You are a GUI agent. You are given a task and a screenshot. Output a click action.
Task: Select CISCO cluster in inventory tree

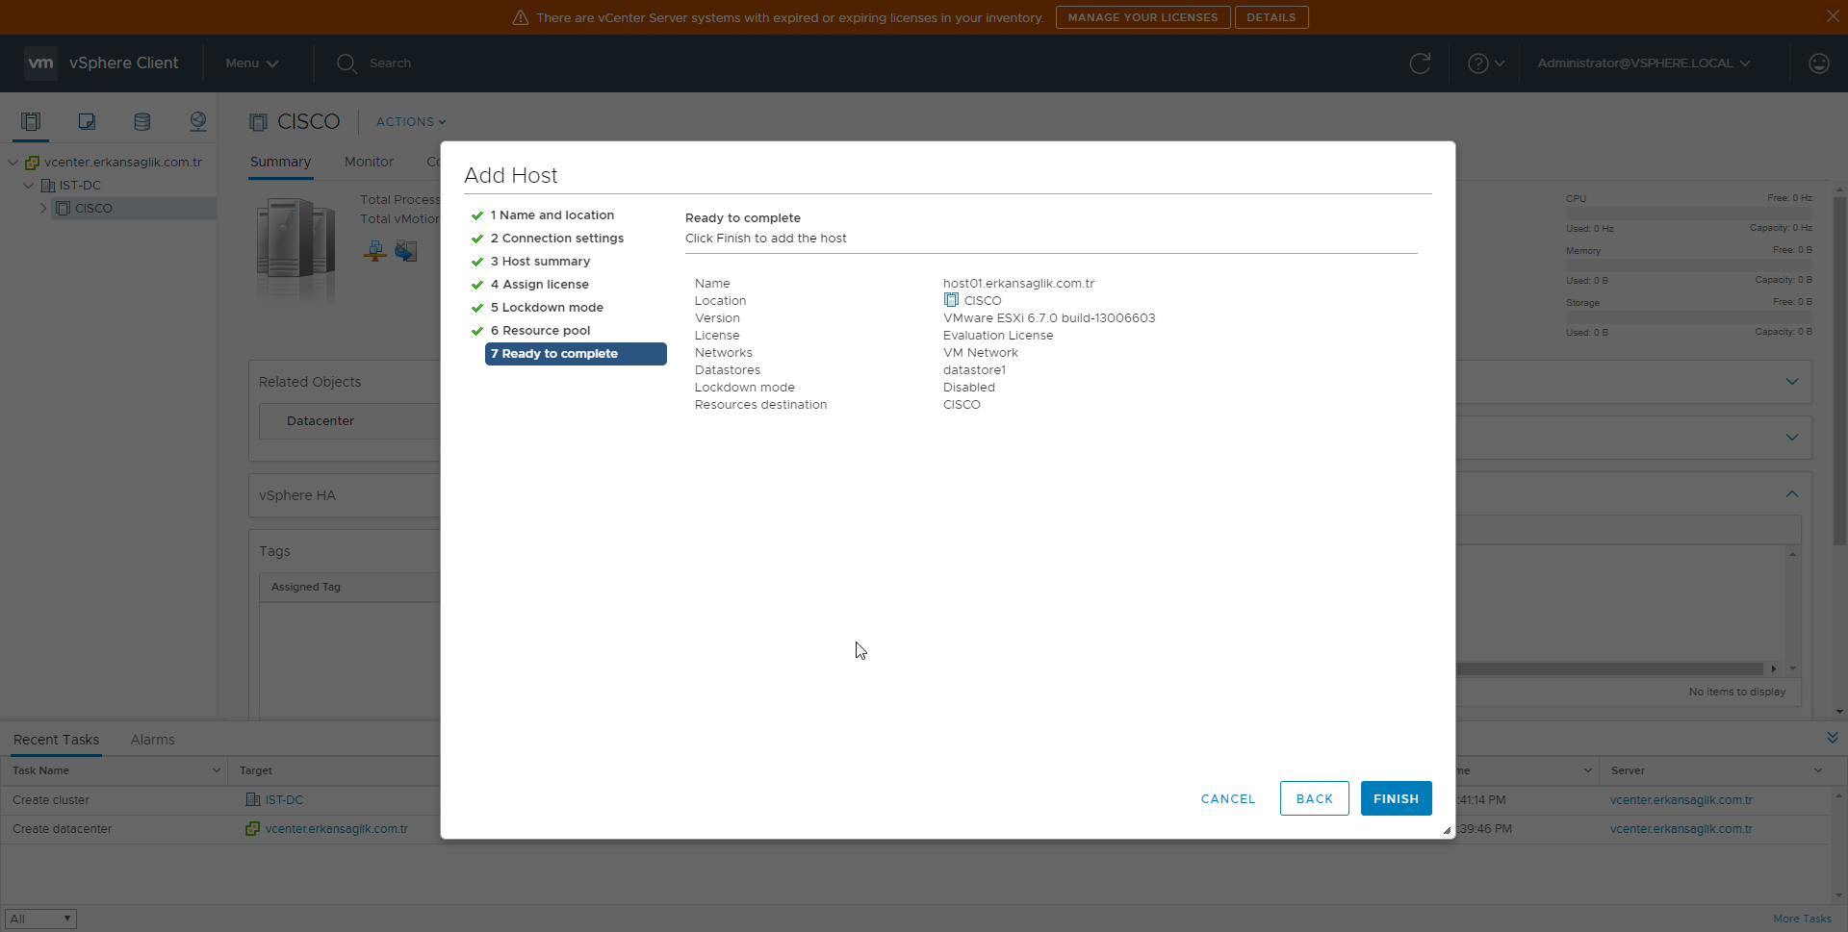coord(93,209)
